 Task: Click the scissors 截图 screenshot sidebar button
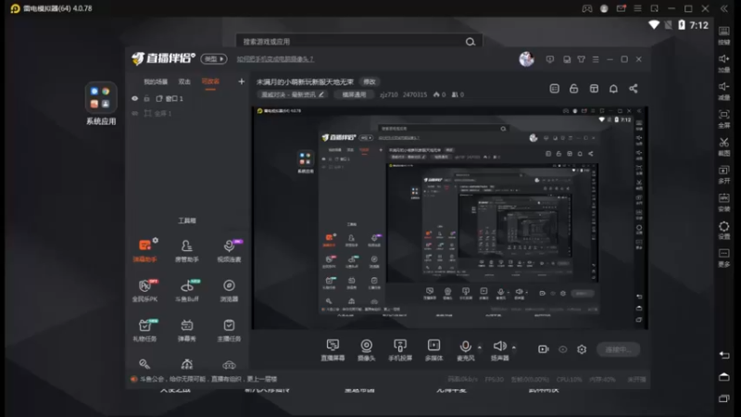pos(724,147)
